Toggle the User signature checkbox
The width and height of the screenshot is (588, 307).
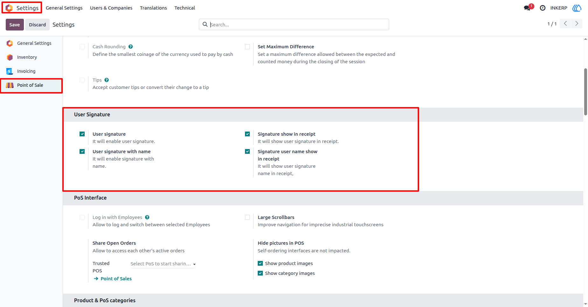pos(82,134)
